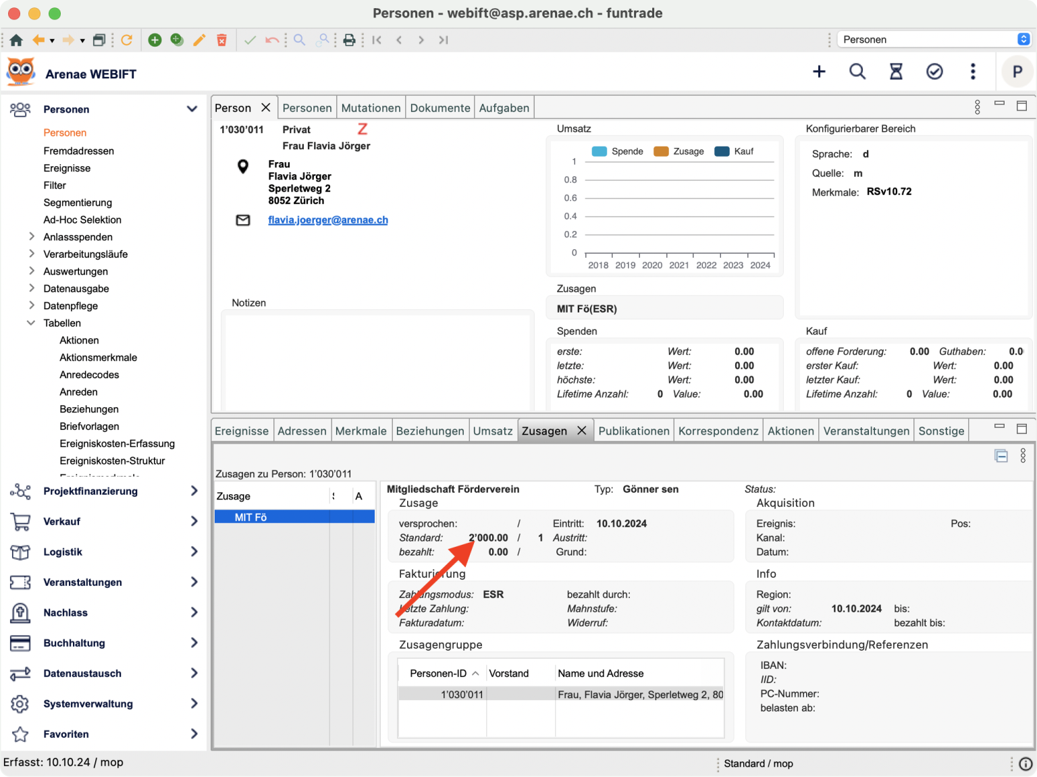Screen dimensions: 1037x777
Task: Switch to the Mutationen tab
Action: (371, 108)
